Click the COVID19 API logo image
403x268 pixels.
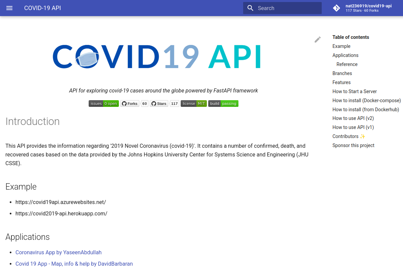(157, 57)
